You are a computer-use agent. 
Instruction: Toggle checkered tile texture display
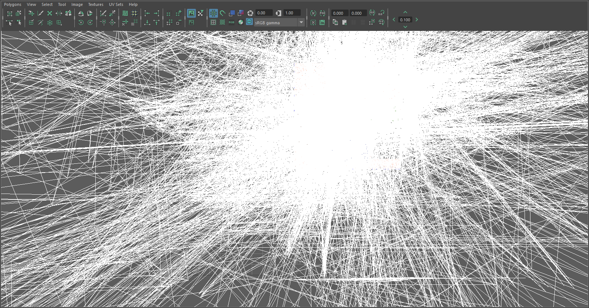point(222,22)
